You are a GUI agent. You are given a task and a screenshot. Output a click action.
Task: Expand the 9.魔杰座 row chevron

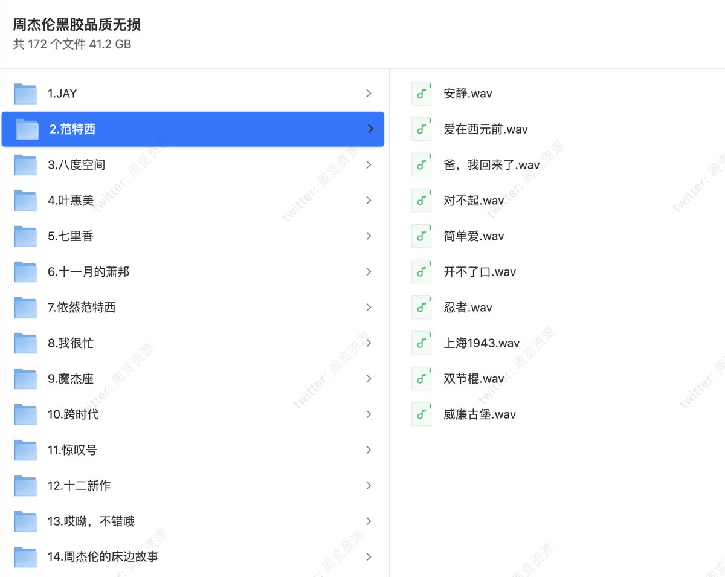coord(369,379)
